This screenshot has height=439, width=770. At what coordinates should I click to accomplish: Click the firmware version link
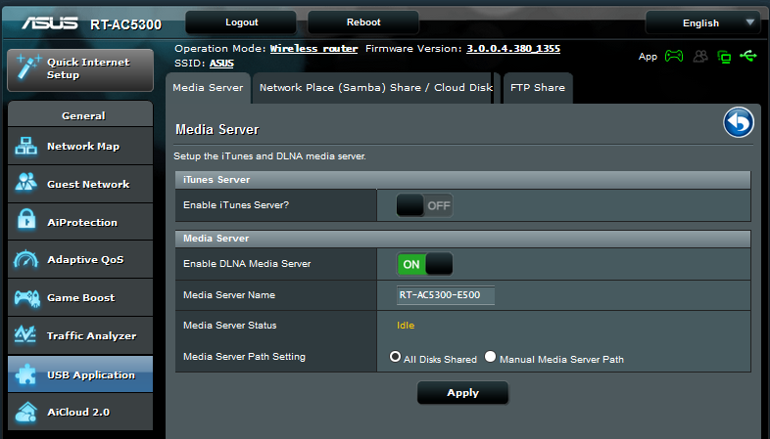(513, 49)
